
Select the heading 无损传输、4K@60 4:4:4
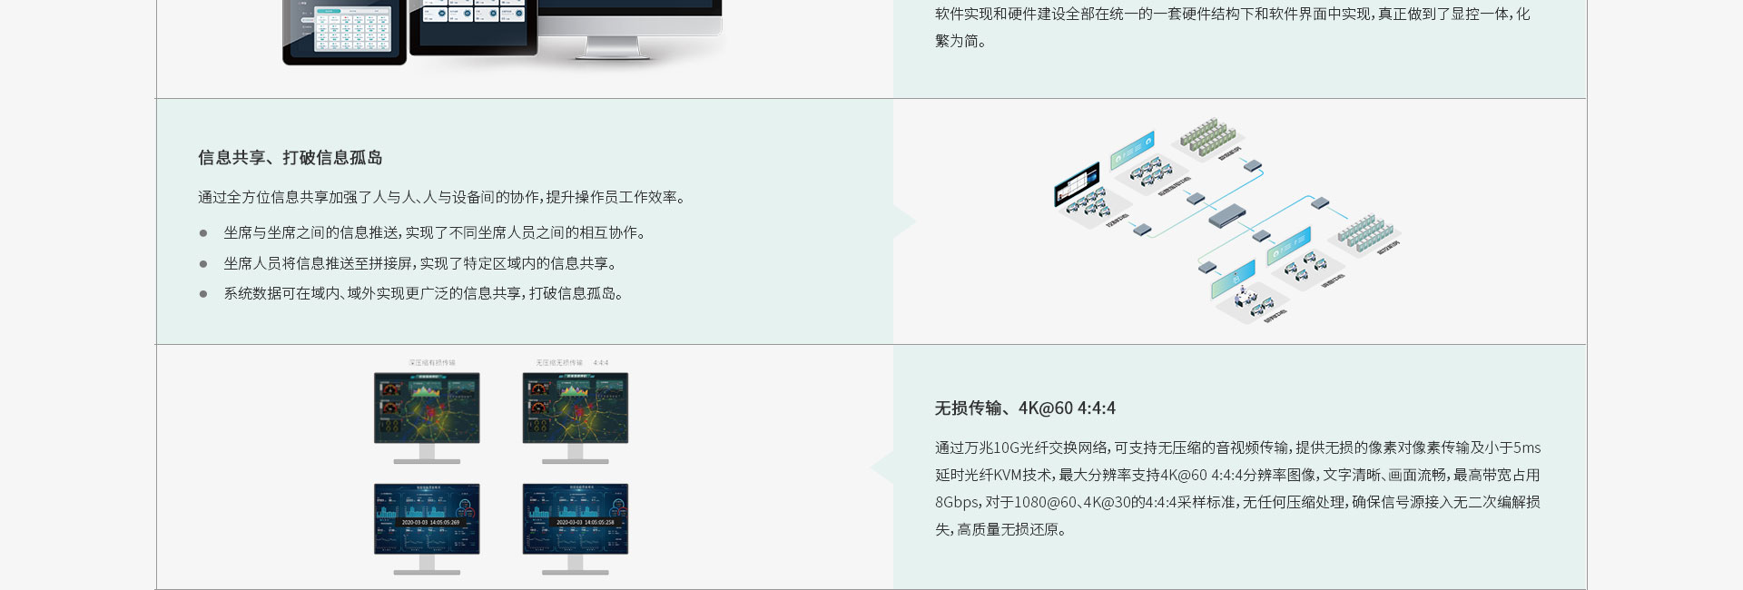(1025, 408)
